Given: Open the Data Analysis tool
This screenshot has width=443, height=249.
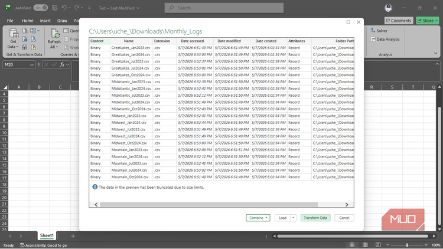Looking at the screenshot, I should (385, 39).
